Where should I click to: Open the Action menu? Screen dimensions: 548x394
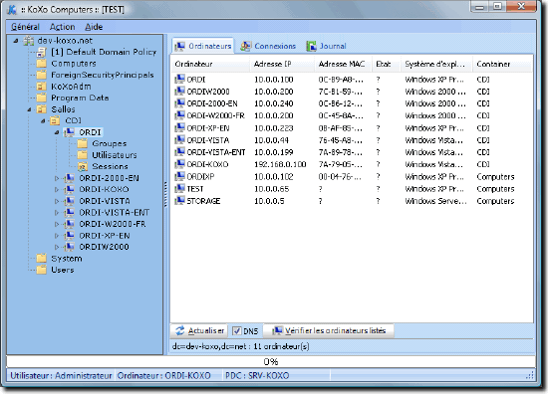(x=62, y=27)
